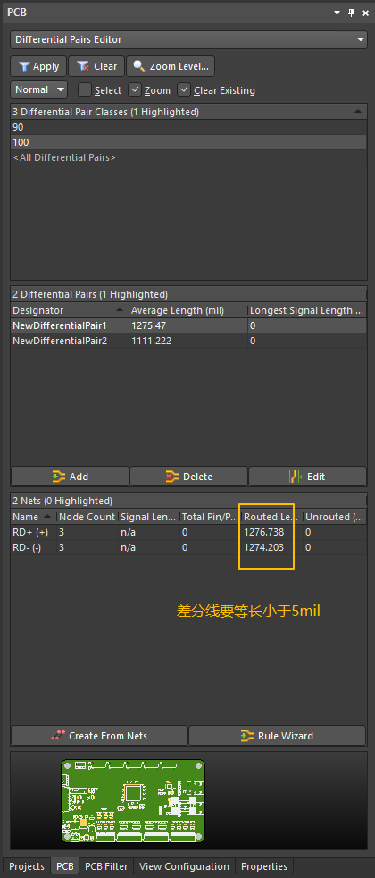Pin the PCB panel with the pushpin icon
Image resolution: width=375 pixels, height=878 pixels.
(x=352, y=13)
